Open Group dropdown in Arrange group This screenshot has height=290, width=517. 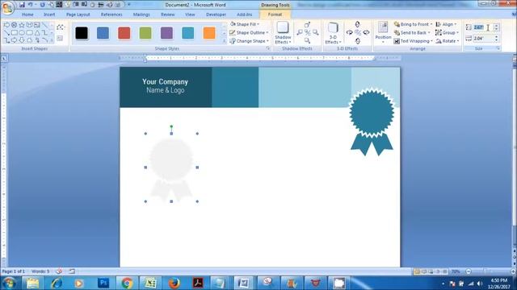coord(447,32)
